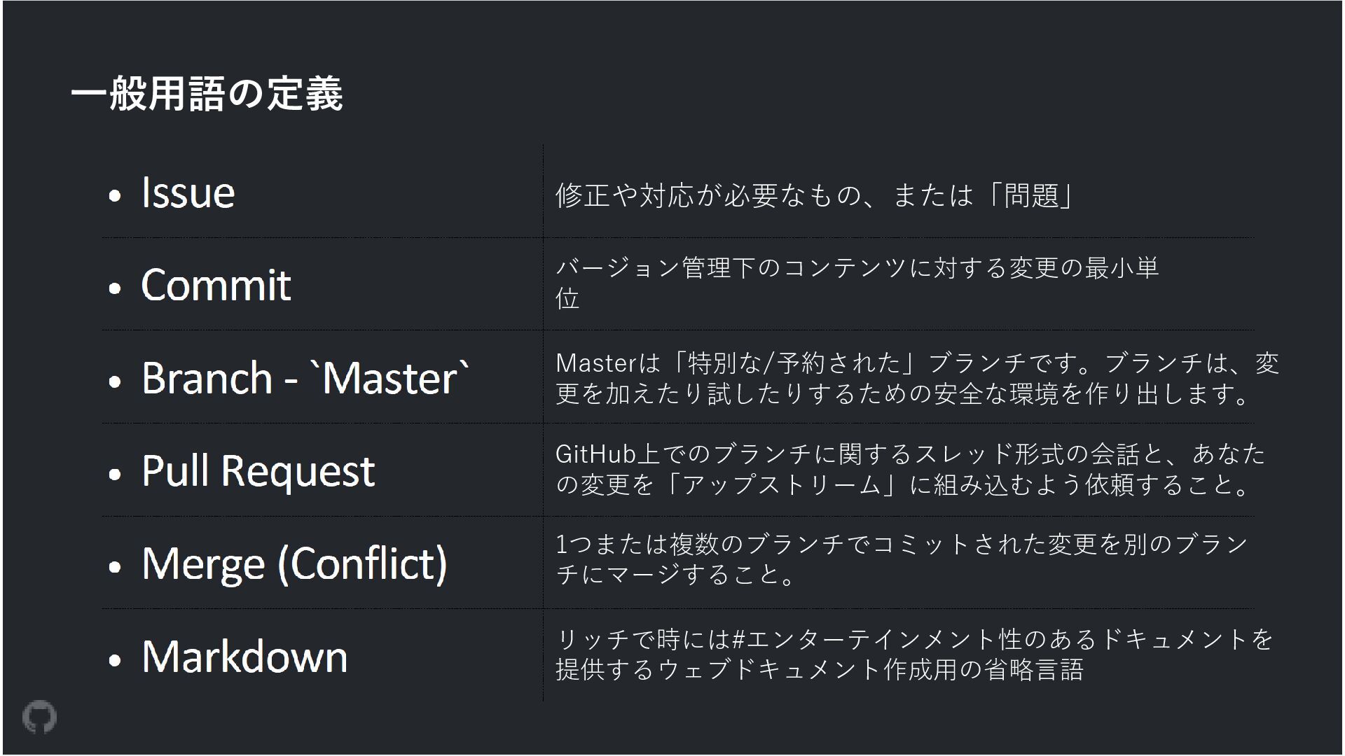Click the bullet point before Pull Request
This screenshot has height=756, width=1345.
coord(116,474)
